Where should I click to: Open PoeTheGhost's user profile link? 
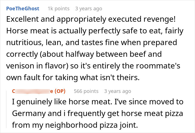[x=23, y=9]
